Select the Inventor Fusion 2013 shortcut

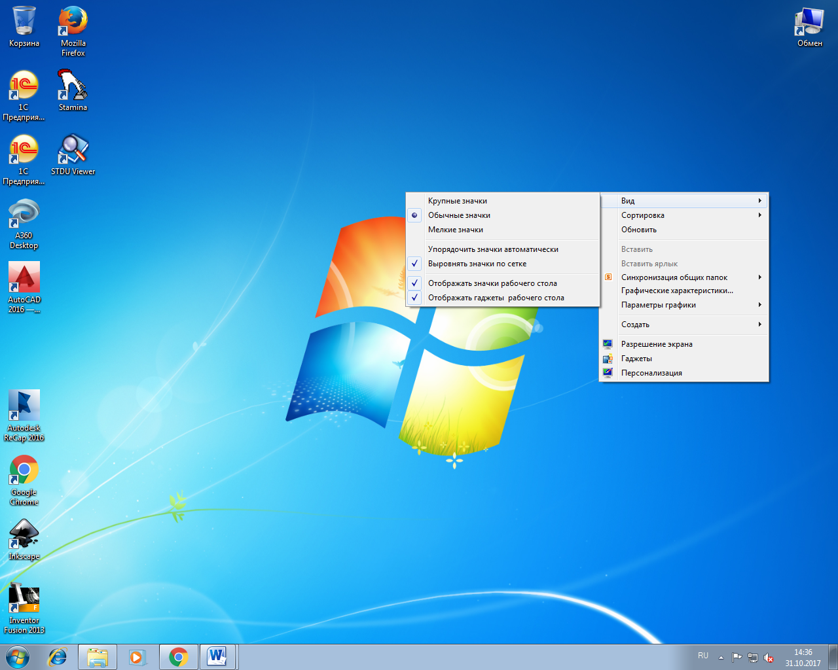click(x=24, y=608)
